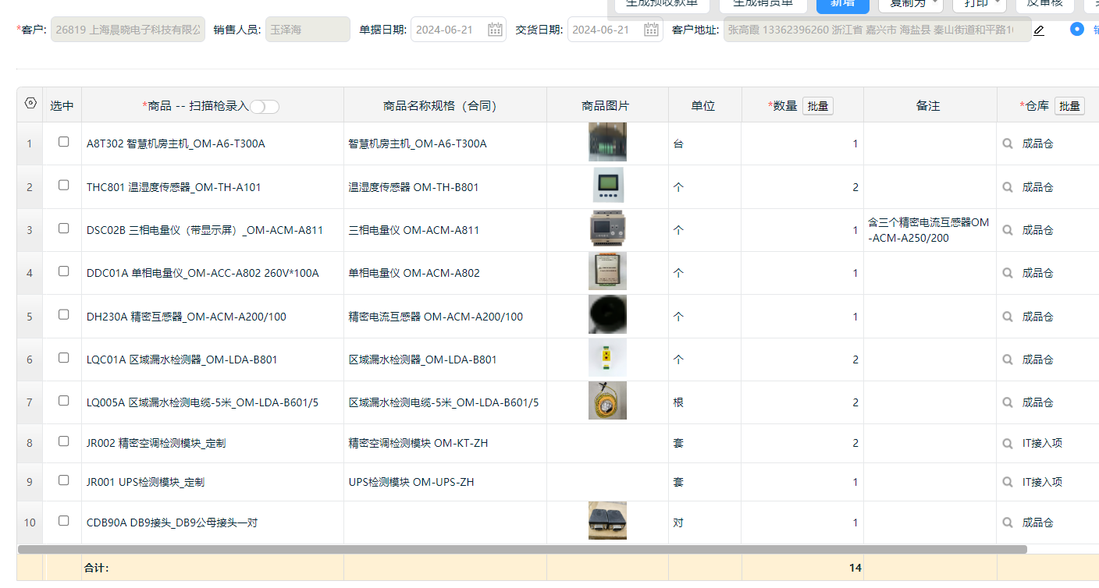Click the 数量 批量 button

tap(818, 106)
